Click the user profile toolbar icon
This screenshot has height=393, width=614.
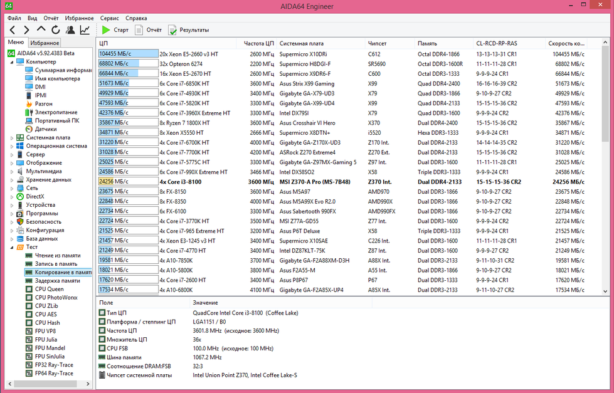(x=70, y=30)
